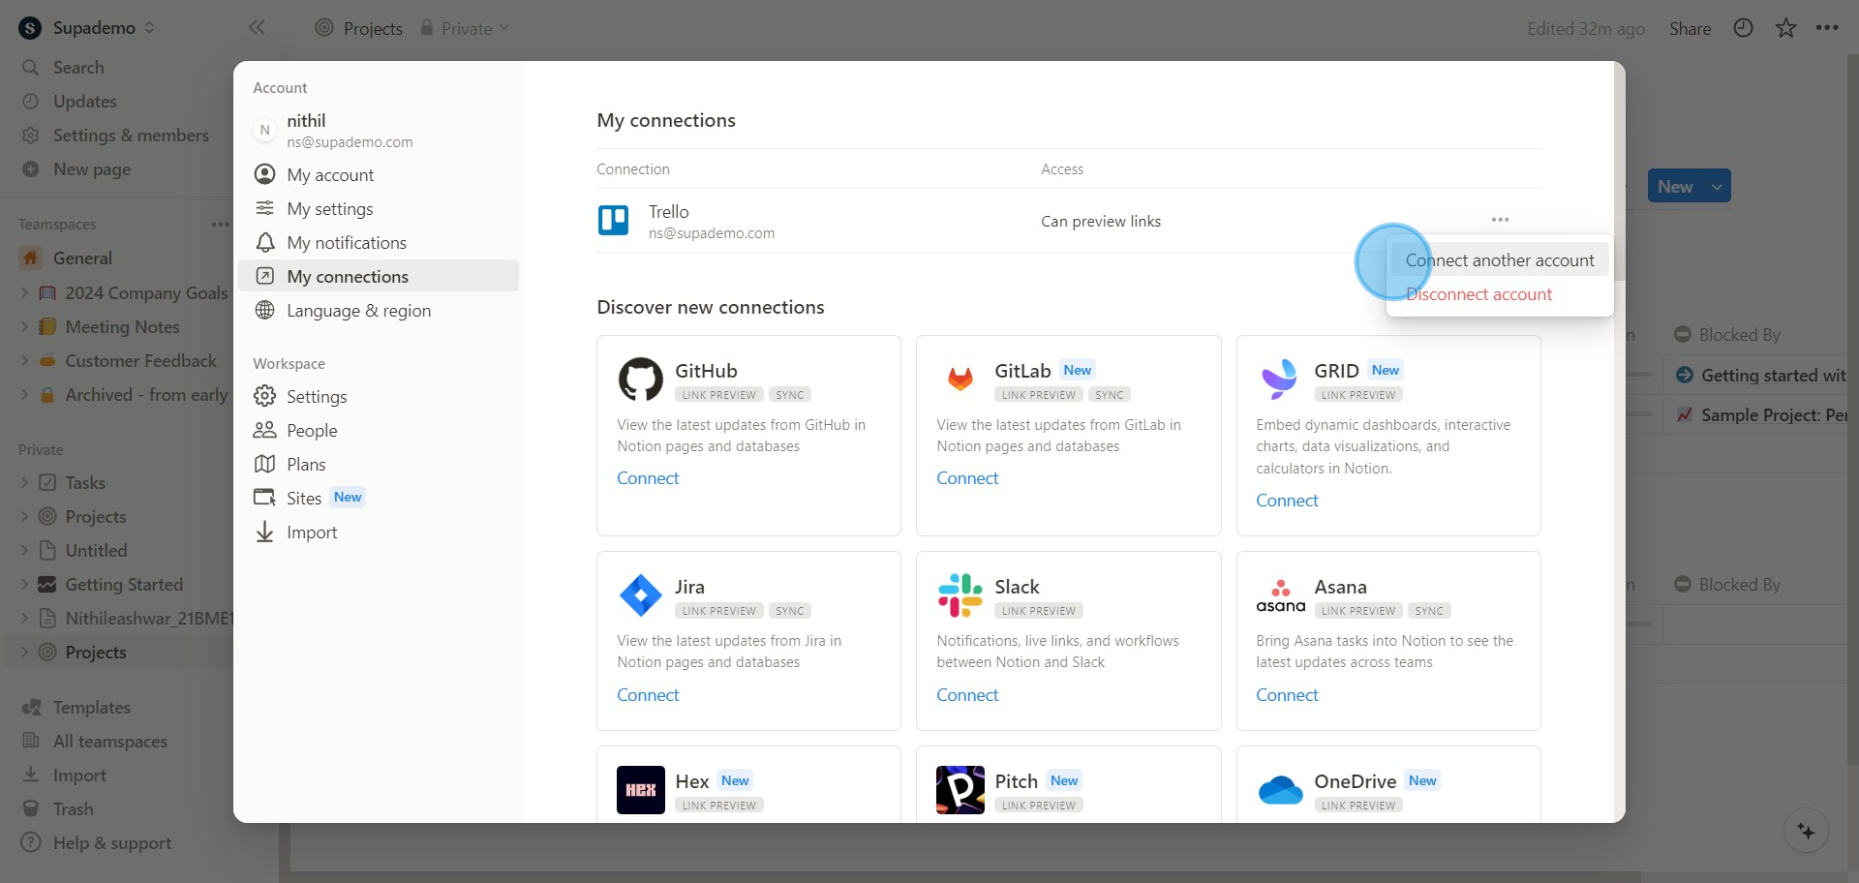
Task: Expand the Tasks page in Private
Action: pyautogui.click(x=24, y=483)
